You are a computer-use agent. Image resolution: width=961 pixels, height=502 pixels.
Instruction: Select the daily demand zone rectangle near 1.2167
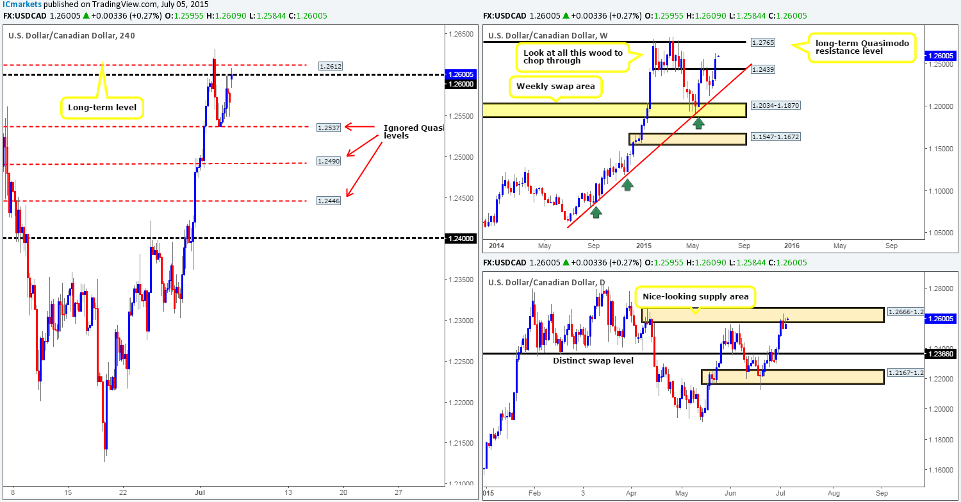(x=793, y=376)
